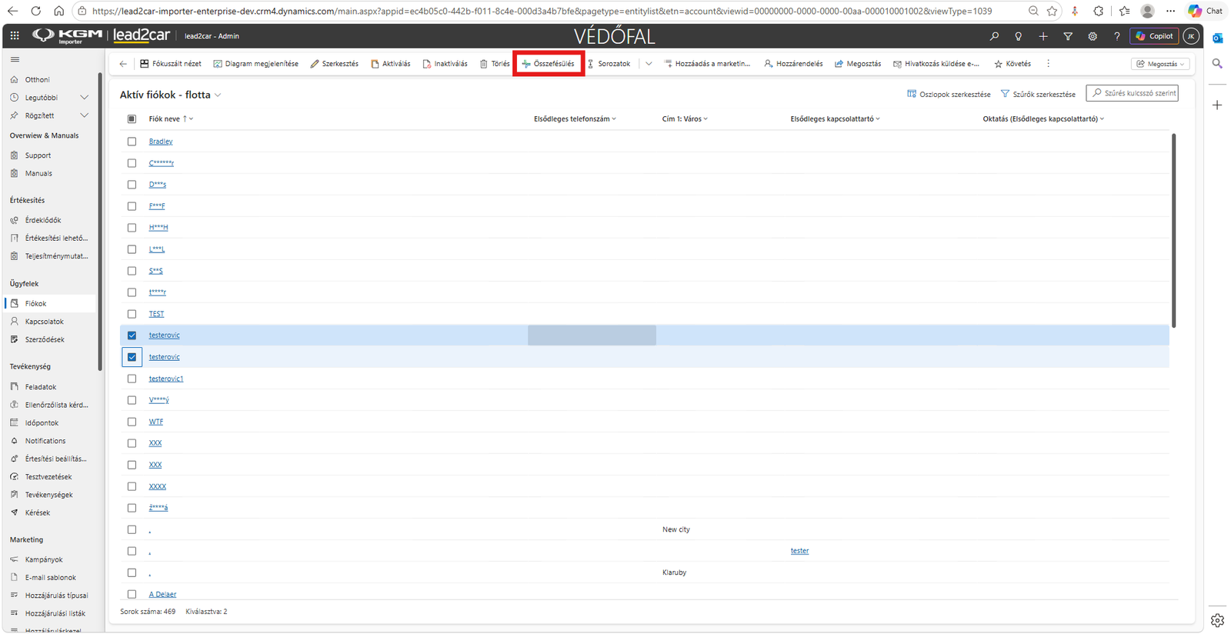Viewport: 1231px width, 634px height.
Task: Click the Outlook icon in the sidebar
Action: point(1217,38)
